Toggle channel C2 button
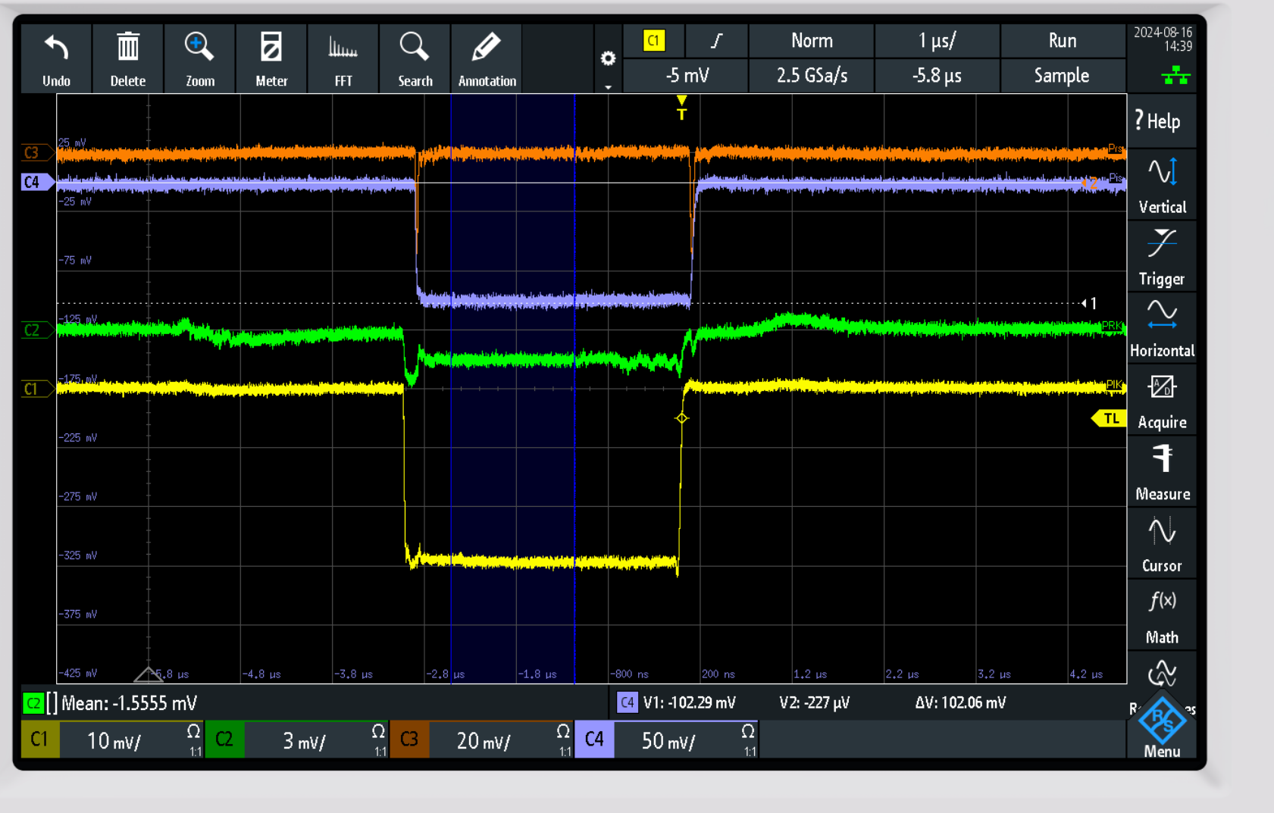The height and width of the screenshot is (813, 1274). pyautogui.click(x=224, y=740)
